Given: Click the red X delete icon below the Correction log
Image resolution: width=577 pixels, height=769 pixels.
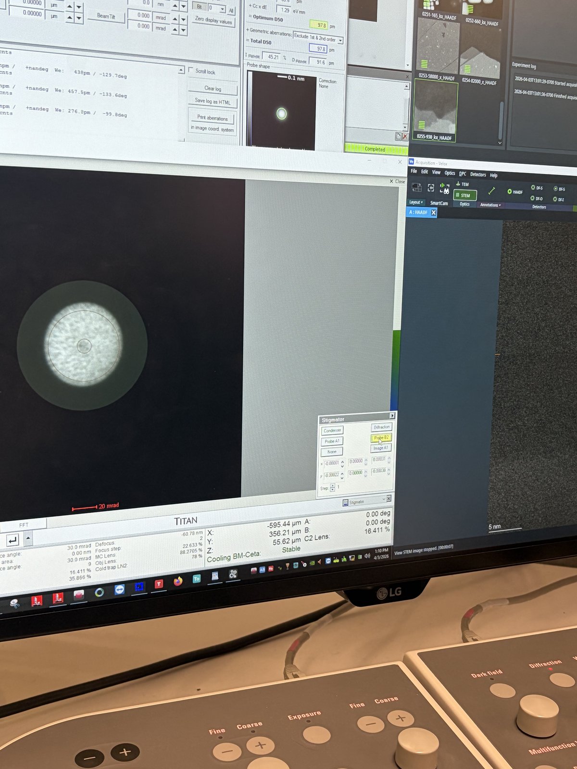Looking at the screenshot, I should tap(405, 137).
